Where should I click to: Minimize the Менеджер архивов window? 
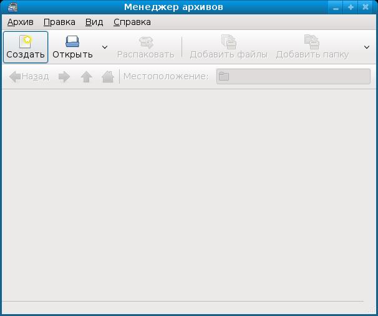(336, 7)
